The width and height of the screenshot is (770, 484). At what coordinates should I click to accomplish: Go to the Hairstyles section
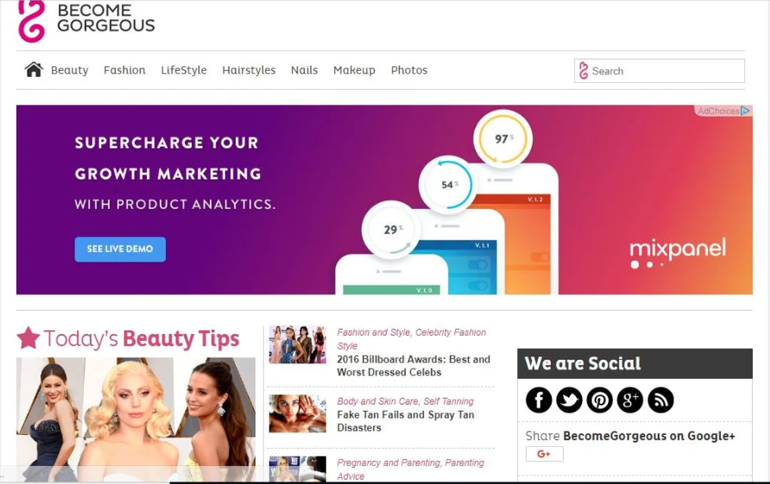[x=249, y=70]
